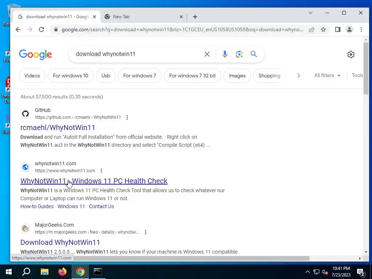Close the download whynotwin11 tab
This screenshot has height=279, width=372.
coord(94,17)
